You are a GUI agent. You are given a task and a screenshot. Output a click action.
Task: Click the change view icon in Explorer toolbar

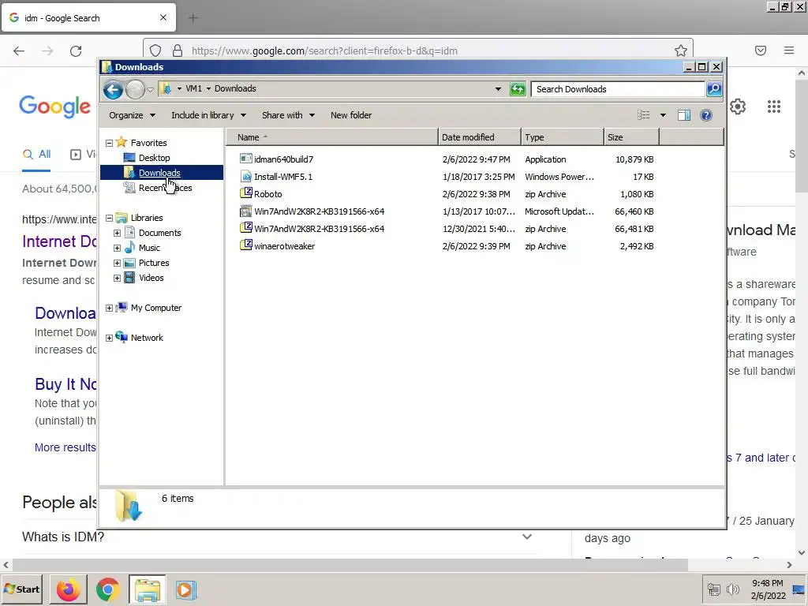(x=644, y=115)
